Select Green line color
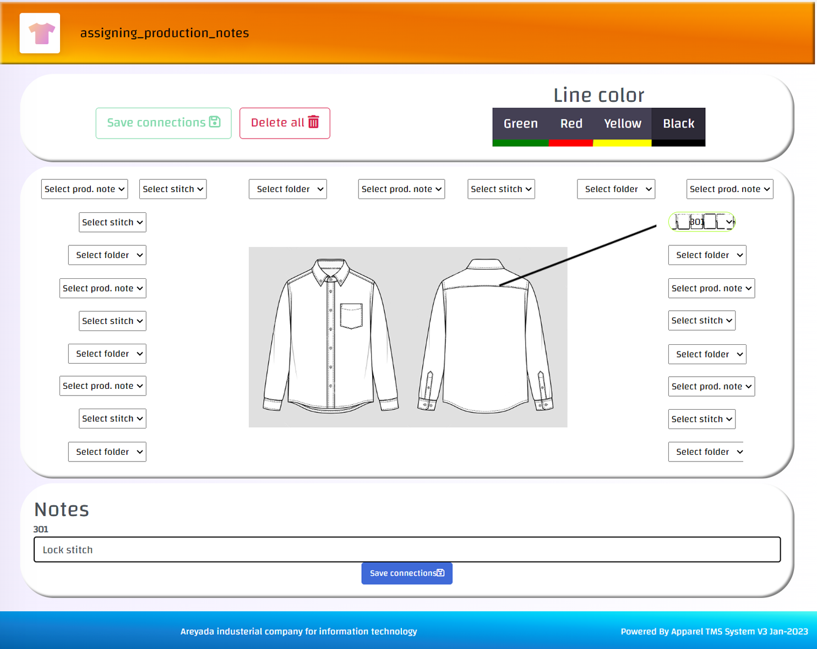The image size is (817, 649). pos(520,124)
